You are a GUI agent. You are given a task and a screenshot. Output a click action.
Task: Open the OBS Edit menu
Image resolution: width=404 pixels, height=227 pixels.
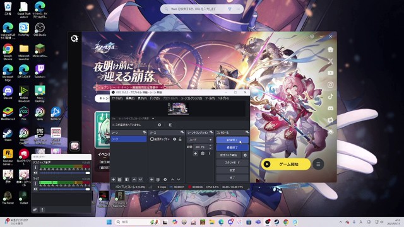tap(130, 98)
